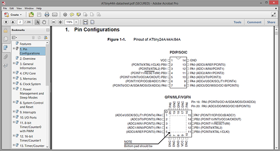This screenshot has width=280, height=151.
Task: Open preferences with the gear icon
Action: [x=65, y=15]
